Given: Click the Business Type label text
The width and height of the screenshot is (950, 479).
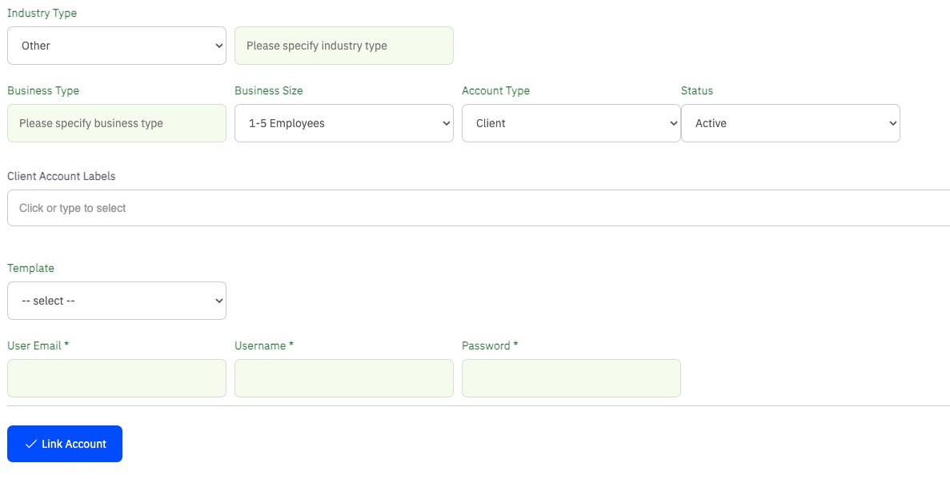Looking at the screenshot, I should (43, 90).
